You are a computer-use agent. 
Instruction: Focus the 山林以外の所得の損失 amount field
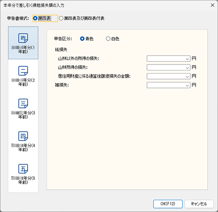pyautogui.click(x=168, y=59)
